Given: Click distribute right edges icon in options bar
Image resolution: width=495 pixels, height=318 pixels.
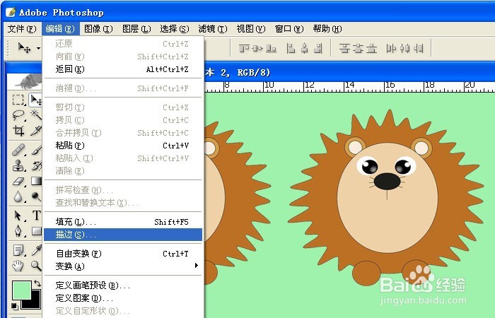Looking at the screenshot, I should [419, 49].
